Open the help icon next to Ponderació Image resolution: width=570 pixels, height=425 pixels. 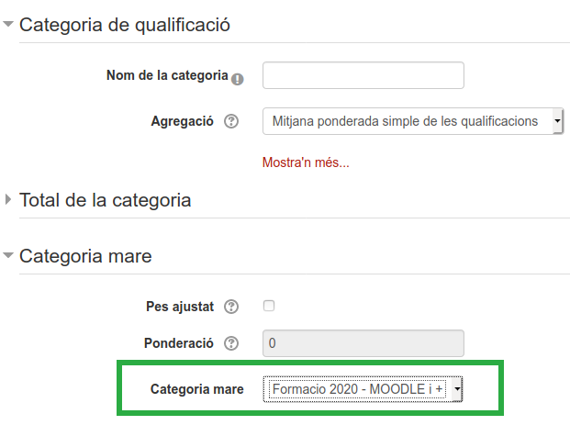pyautogui.click(x=231, y=343)
